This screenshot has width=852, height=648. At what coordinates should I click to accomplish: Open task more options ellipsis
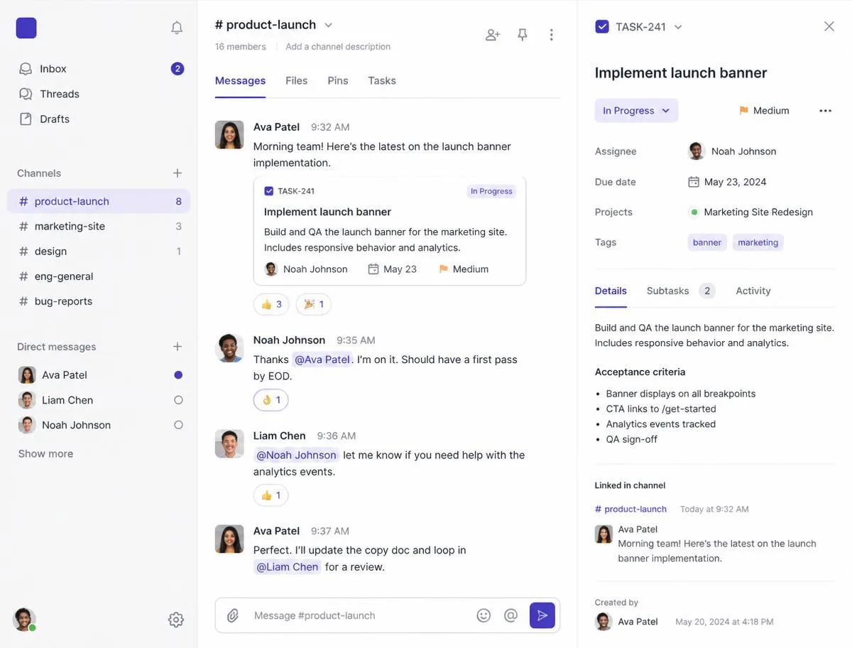click(825, 111)
